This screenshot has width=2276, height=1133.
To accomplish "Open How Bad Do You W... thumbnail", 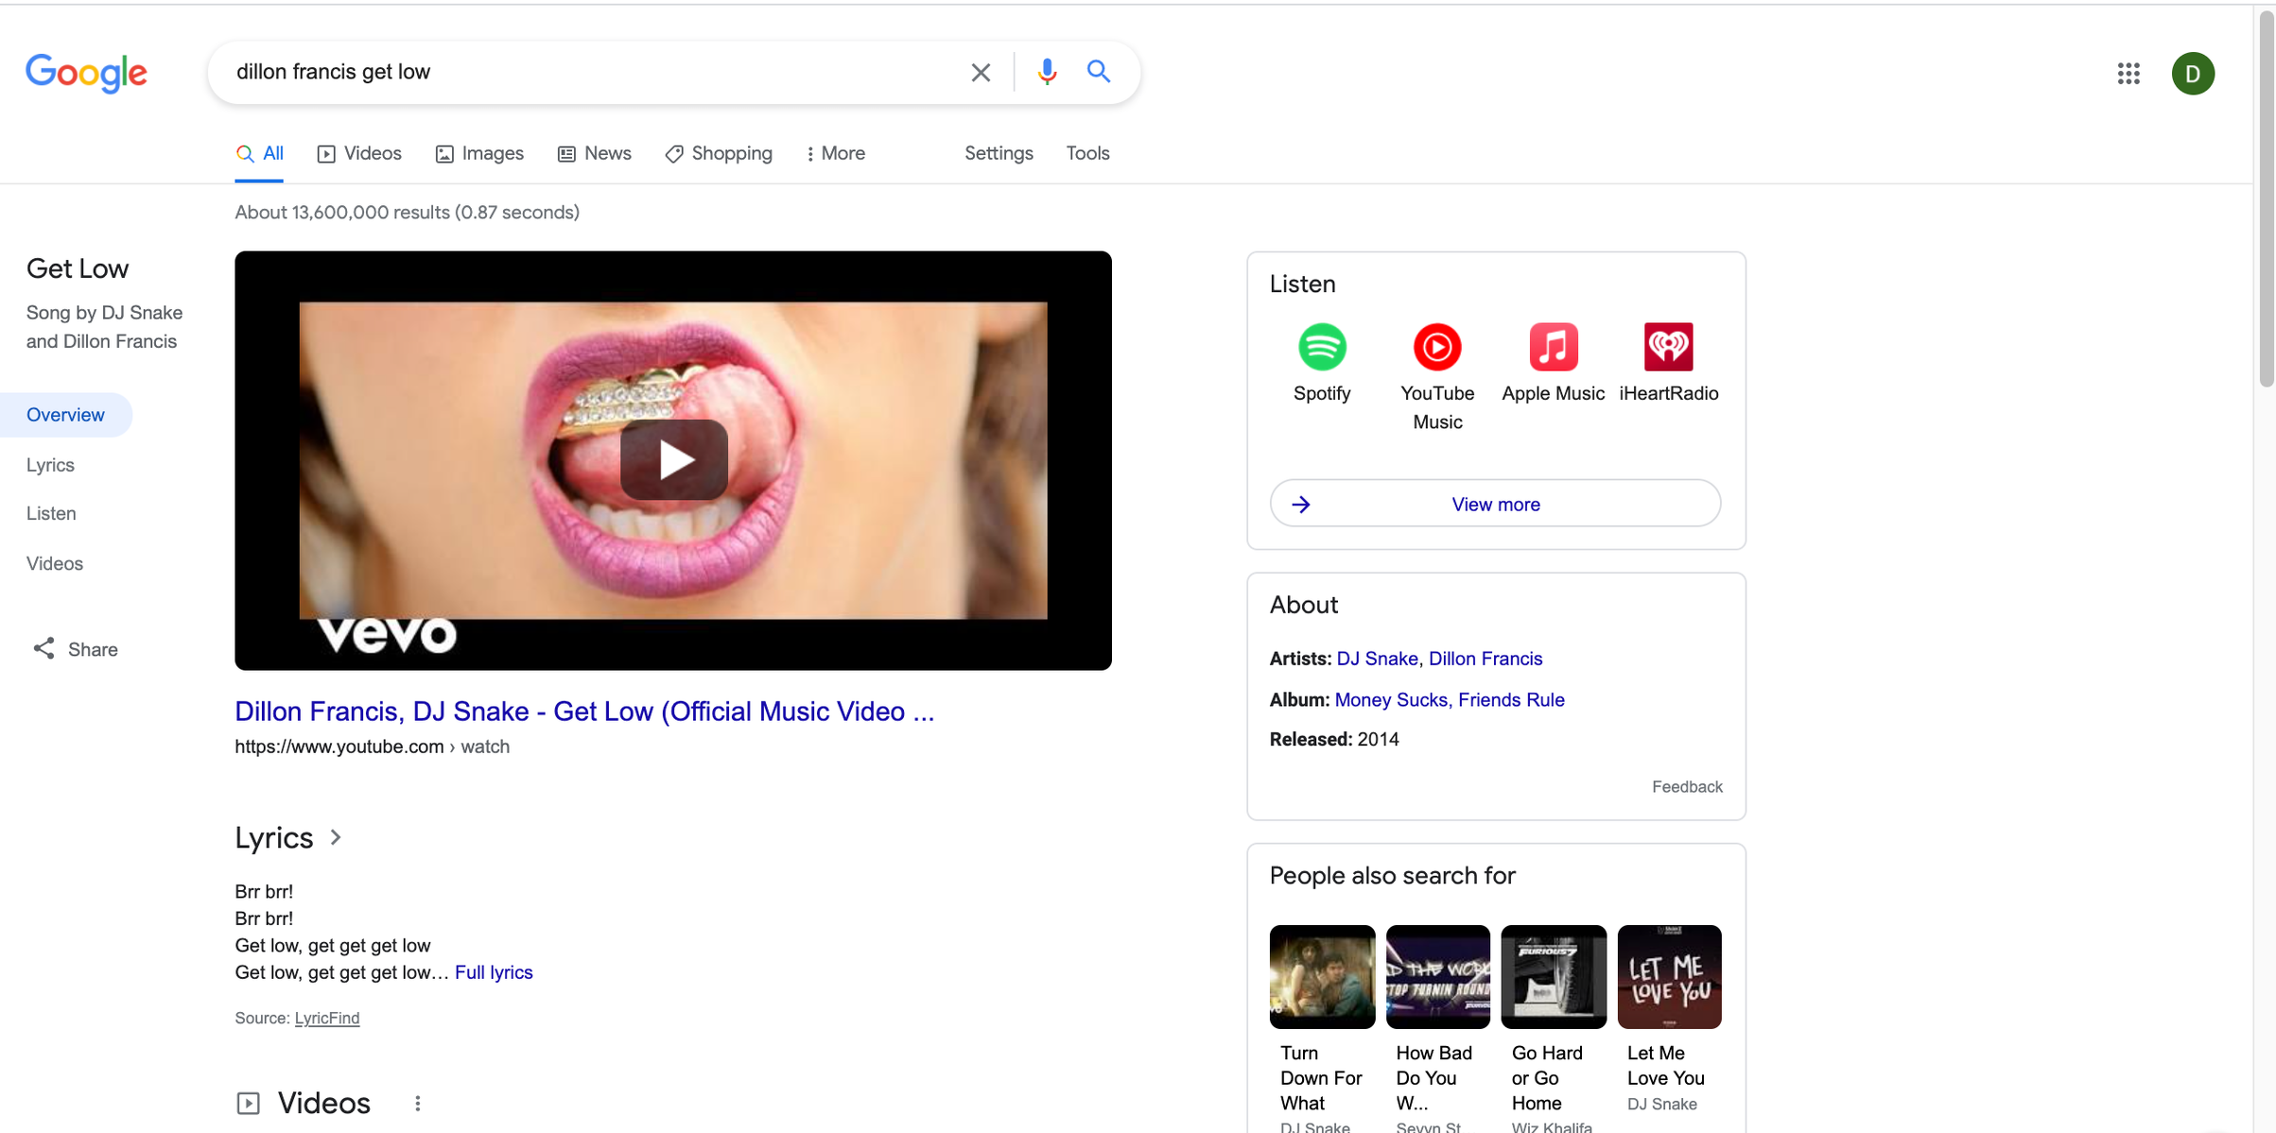I will click(1437, 976).
